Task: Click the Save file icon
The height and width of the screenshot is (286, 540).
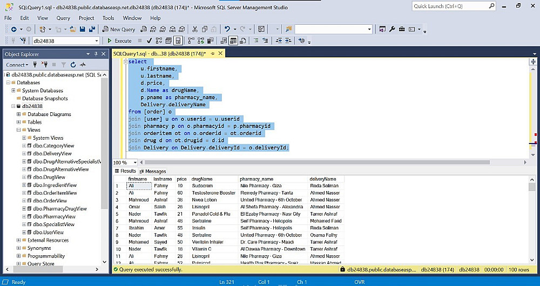Action: 83,29
